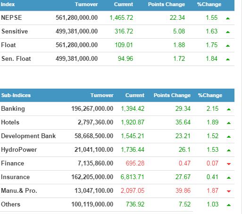242x214 pixels.
Task: Click the up arrow in Float row
Action: click(x=228, y=46)
